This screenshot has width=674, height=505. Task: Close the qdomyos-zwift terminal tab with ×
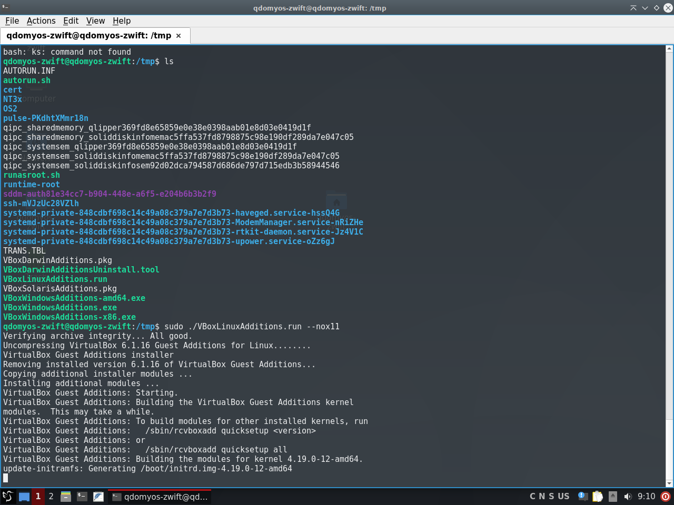click(179, 36)
